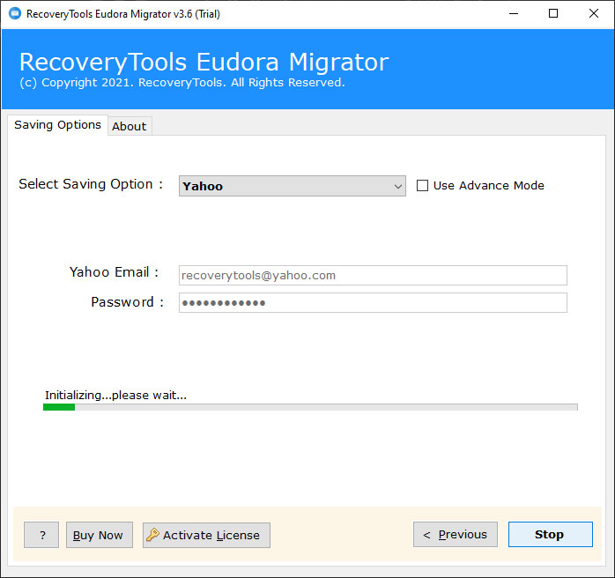Click the 'Password :' label

tap(127, 302)
